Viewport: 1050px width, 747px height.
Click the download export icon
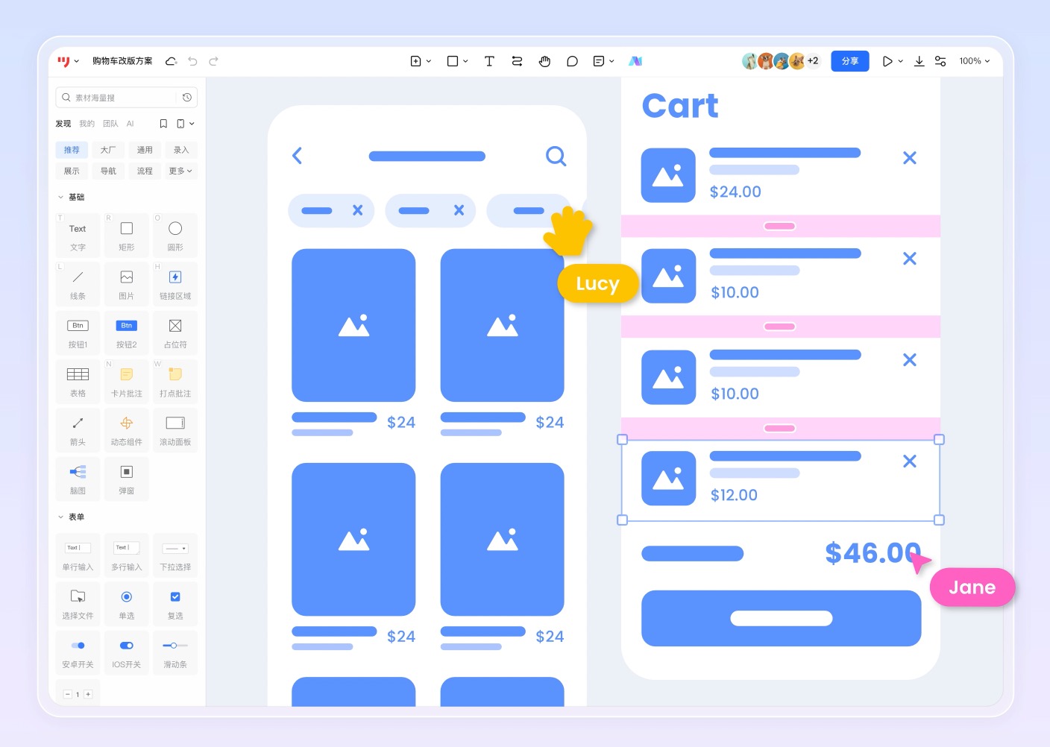(919, 61)
